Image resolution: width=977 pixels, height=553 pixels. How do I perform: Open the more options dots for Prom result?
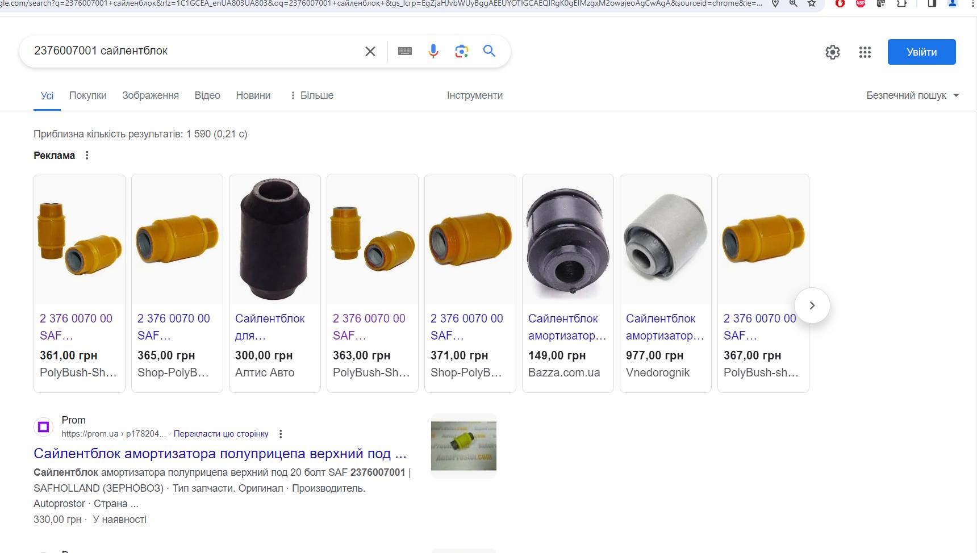point(281,434)
